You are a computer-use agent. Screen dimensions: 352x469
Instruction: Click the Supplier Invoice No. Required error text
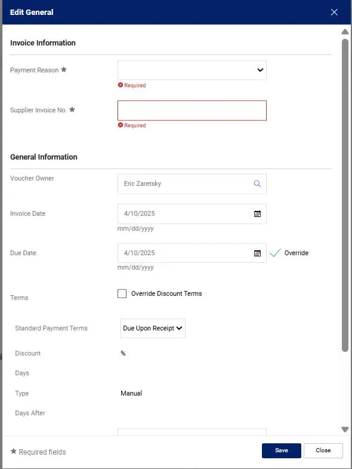[x=135, y=125]
